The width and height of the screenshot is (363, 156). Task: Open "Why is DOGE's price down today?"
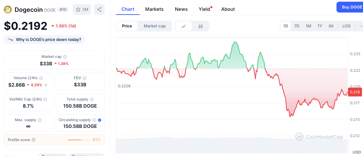click(x=45, y=40)
